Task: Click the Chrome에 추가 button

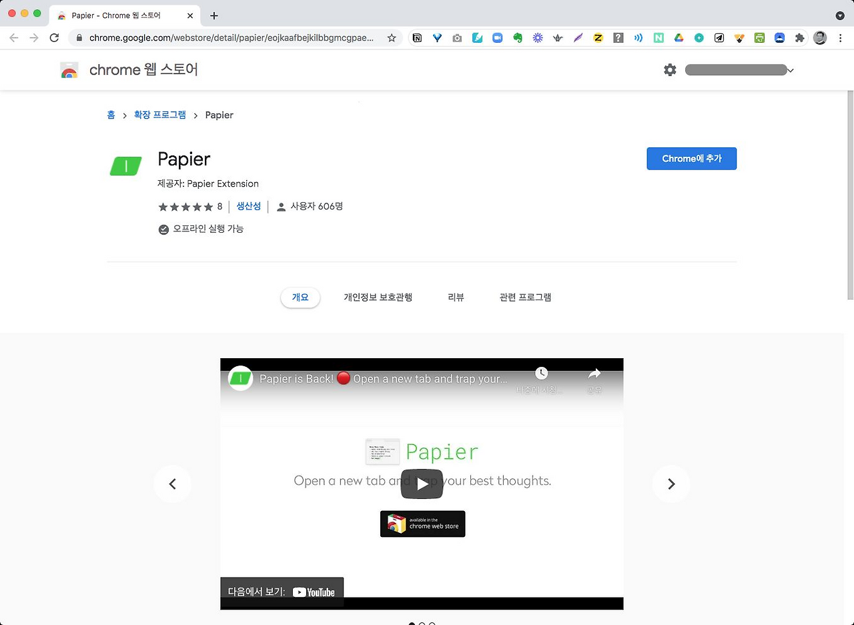Action: pyautogui.click(x=692, y=159)
